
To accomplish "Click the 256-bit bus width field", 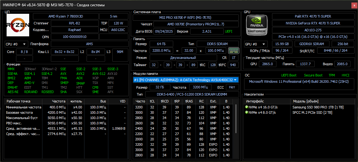I will [x=343, y=44].
